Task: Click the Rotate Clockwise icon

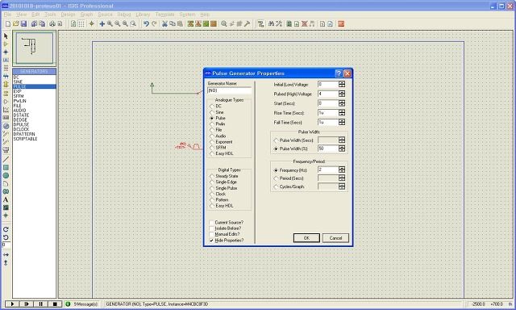Action: click(6, 229)
